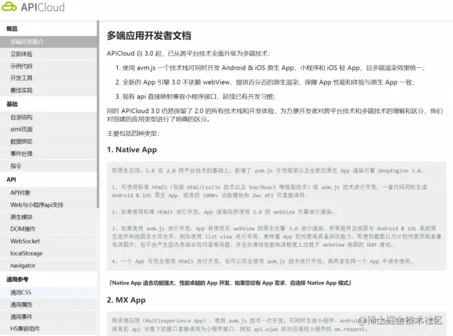Screen dimensions: 453x336
Task: Select 目录结构 in the sidebar
Action: (48, 117)
